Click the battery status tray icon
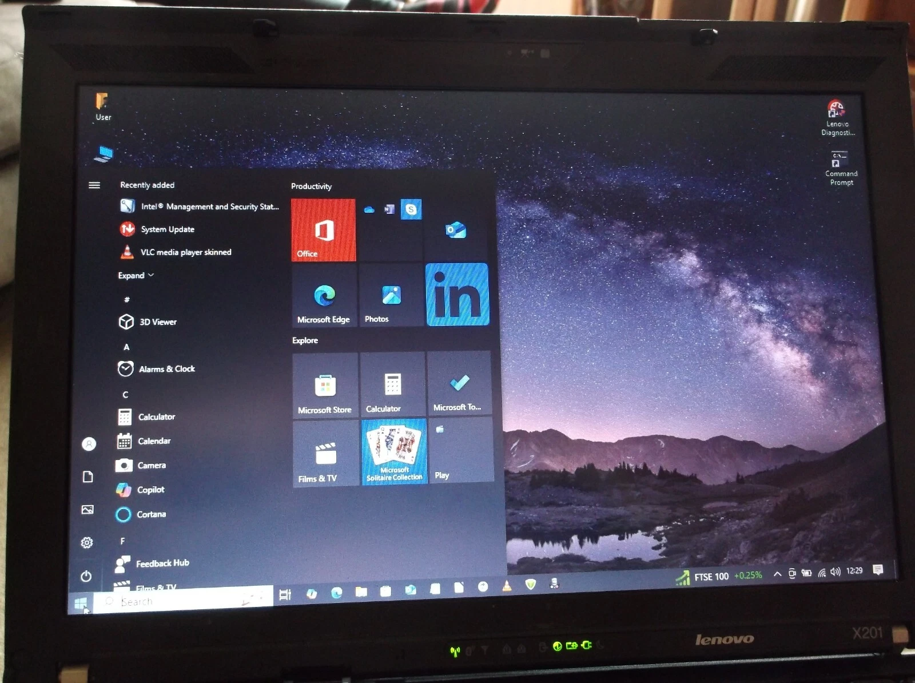The width and height of the screenshot is (915, 683). [806, 573]
